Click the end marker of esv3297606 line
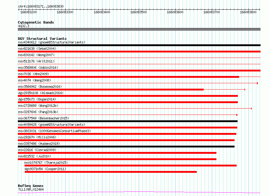This screenshot has width=269, height=196. pos(237,115)
